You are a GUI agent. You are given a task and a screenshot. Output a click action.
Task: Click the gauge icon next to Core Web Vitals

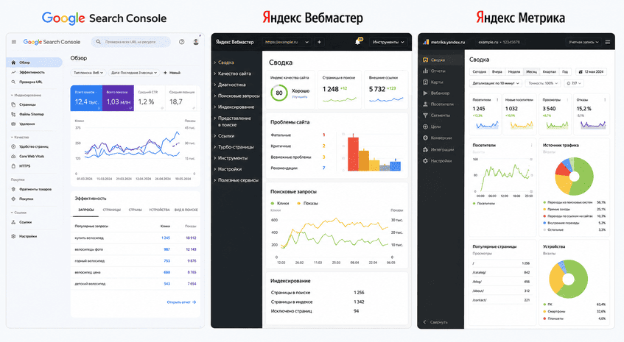pos(13,157)
